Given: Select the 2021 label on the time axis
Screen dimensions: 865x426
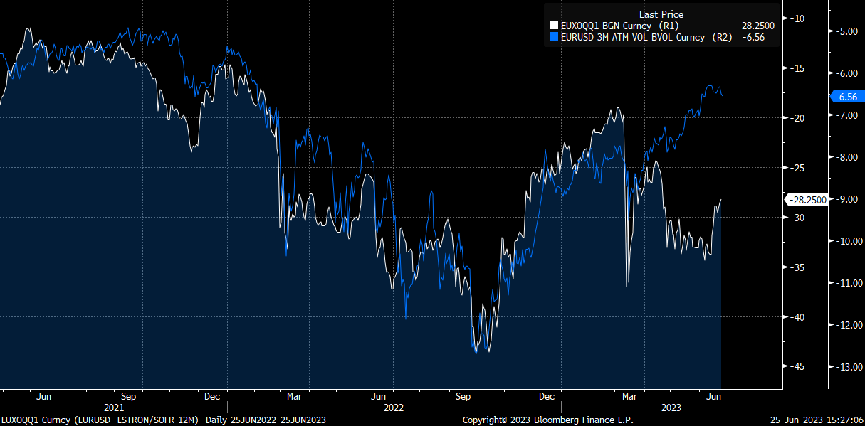Looking at the screenshot, I should coord(114,408).
